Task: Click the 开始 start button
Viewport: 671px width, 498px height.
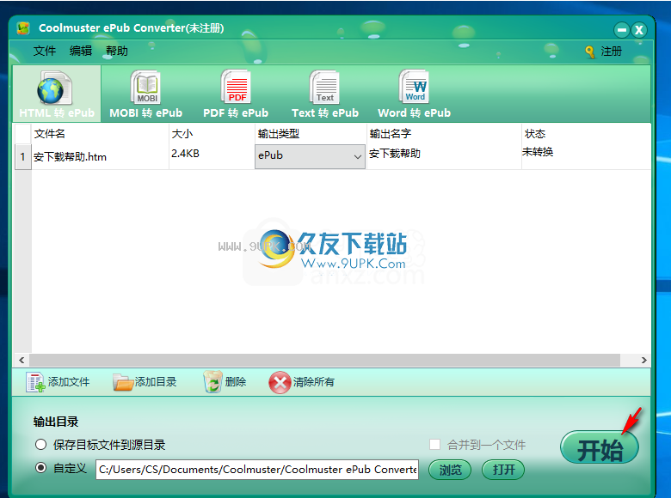Action: point(599,448)
